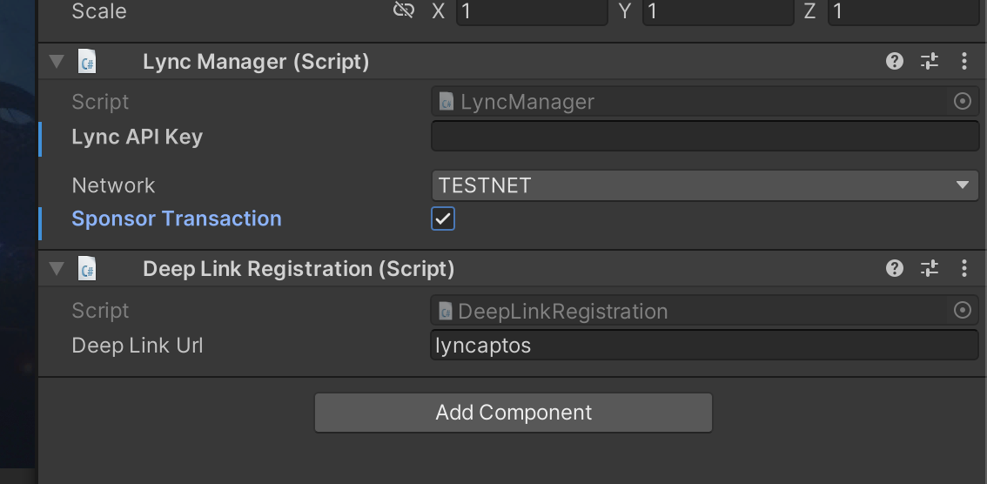Open presets for Lync Manager component

click(930, 61)
